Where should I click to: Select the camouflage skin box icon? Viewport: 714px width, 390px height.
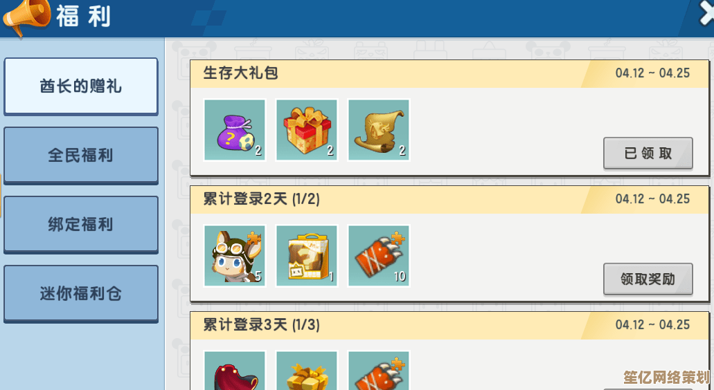pos(307,256)
